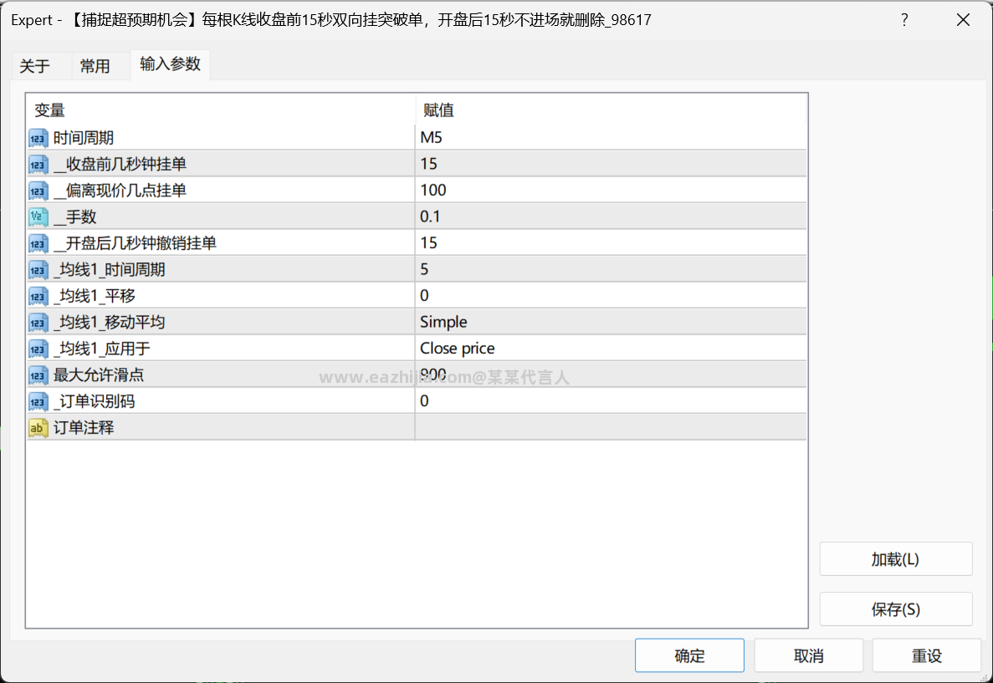Screen dimensions: 993x683
Task: Click the 取消 button
Action: point(808,655)
